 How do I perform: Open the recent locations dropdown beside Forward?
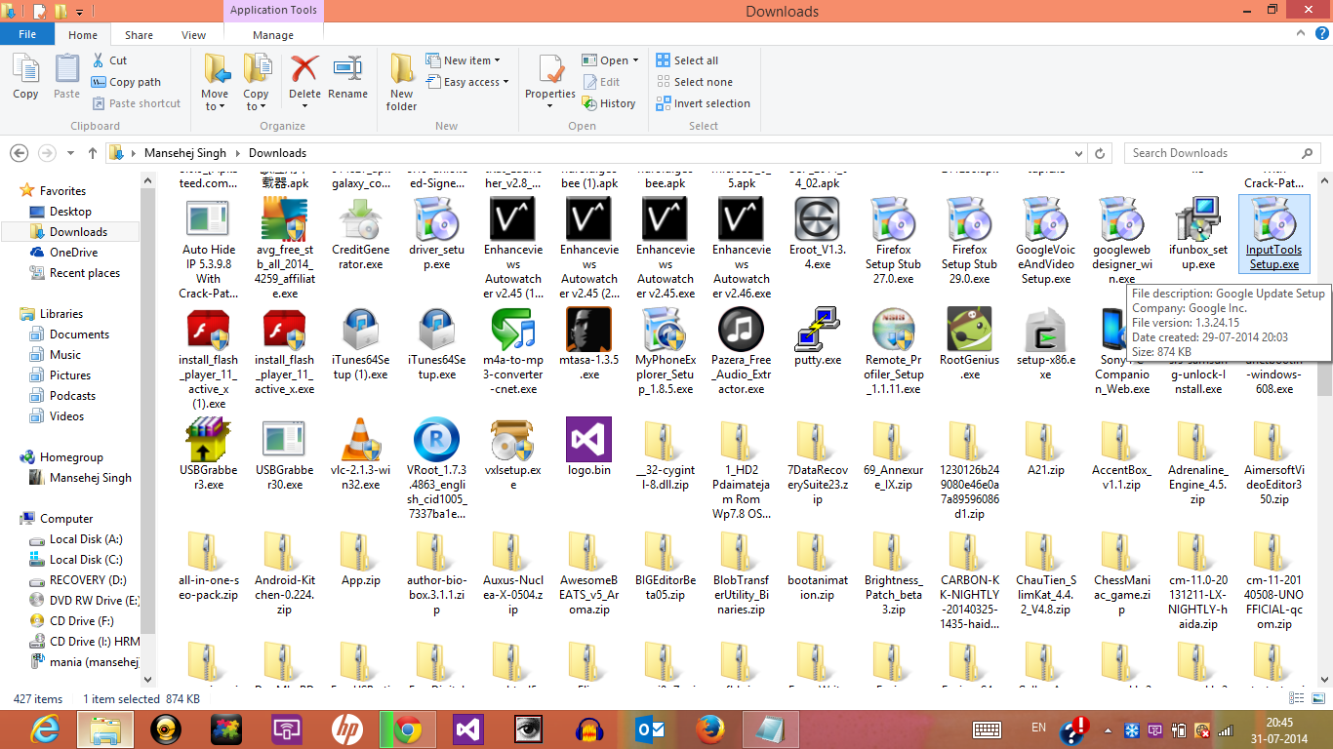(x=70, y=153)
